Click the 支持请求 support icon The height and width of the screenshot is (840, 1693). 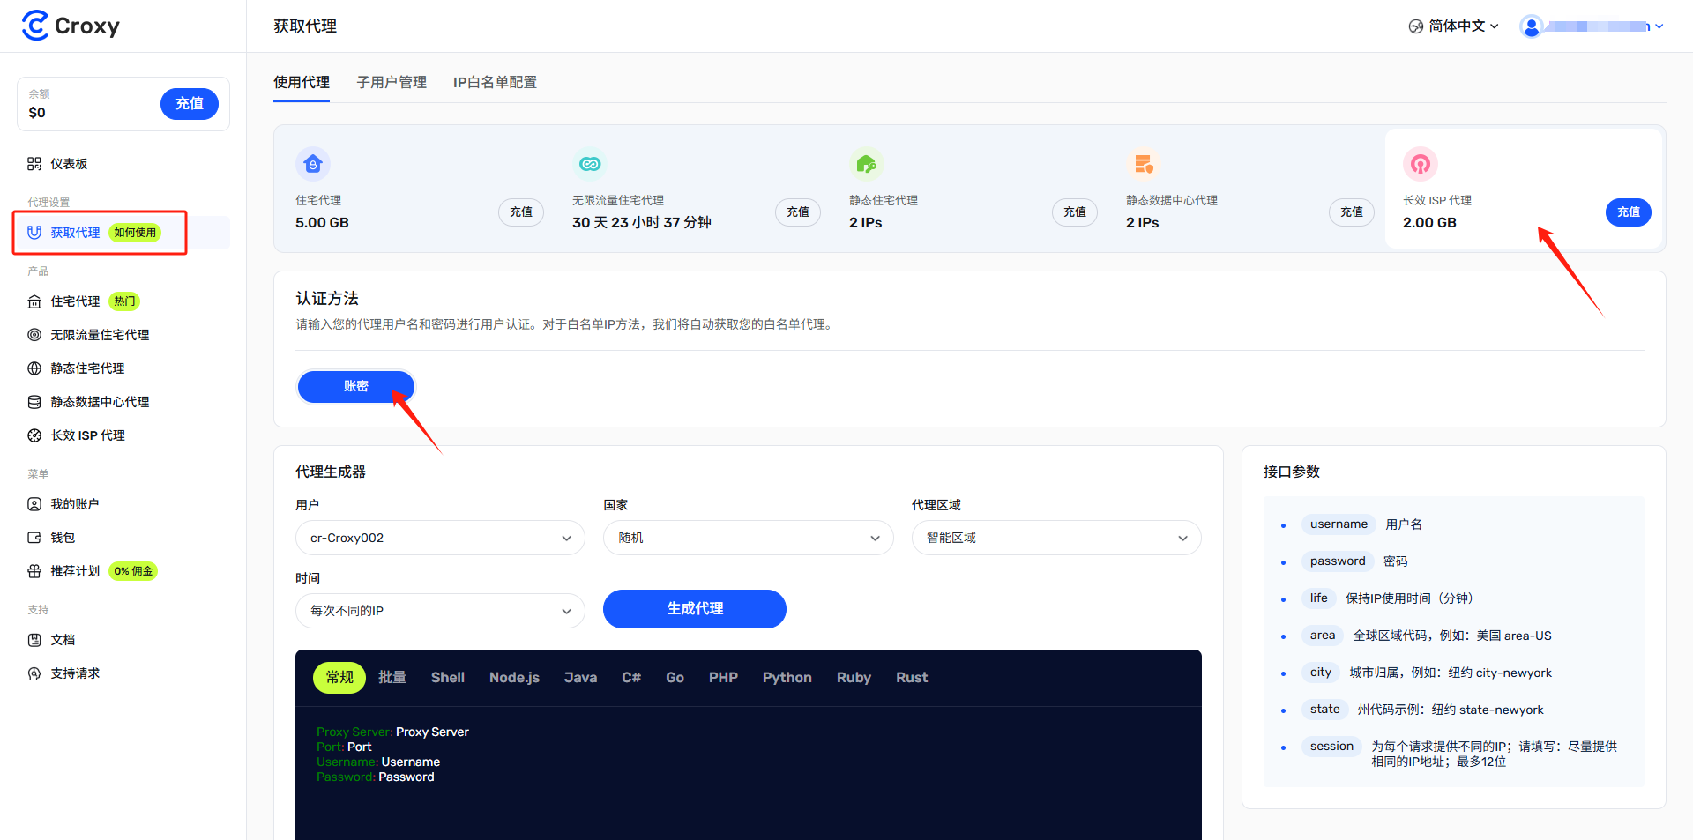34,673
